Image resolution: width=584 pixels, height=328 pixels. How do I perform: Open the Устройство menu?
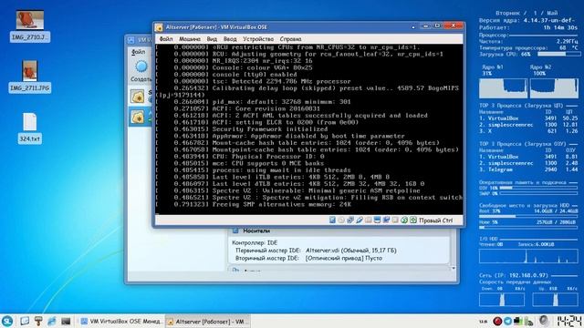[x=258, y=38]
